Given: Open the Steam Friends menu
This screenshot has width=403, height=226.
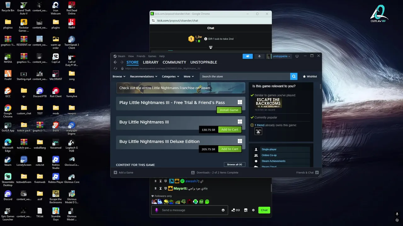Looking at the screenshot, I should click(141, 56).
